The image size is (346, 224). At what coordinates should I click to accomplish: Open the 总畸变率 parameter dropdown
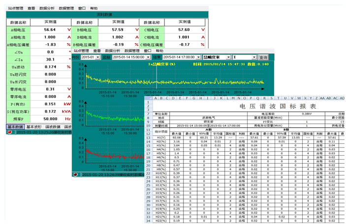(230, 57)
